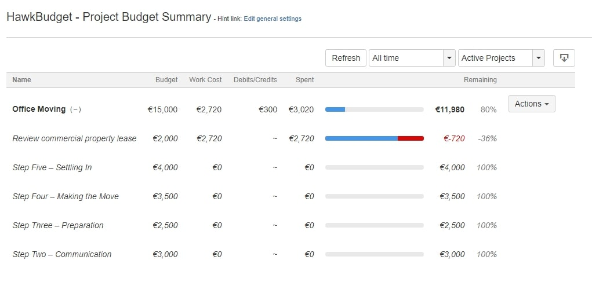
Task: Click the export/download icon button
Action: coord(564,58)
